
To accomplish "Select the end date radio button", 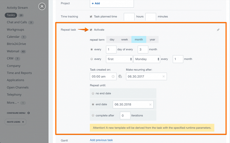I will pos(93,104).
